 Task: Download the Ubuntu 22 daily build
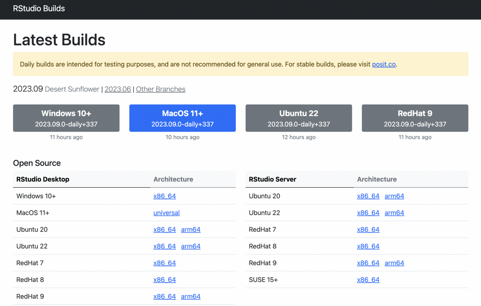coord(299,118)
